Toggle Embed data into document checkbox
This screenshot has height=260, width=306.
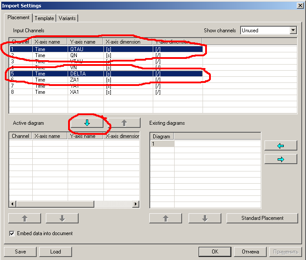[12, 233]
